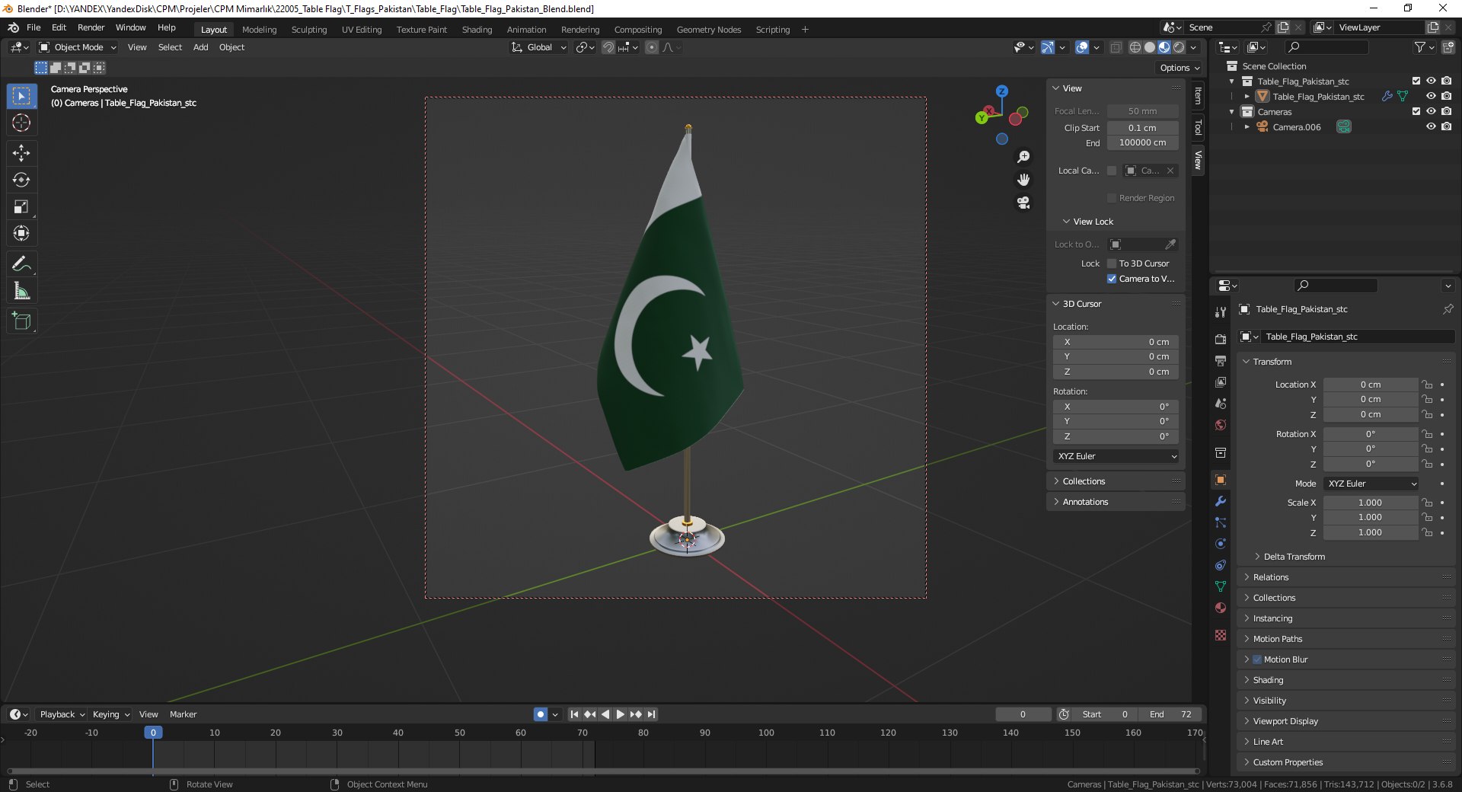Open the Playback dropdown in timeline
The image size is (1462, 792).
(62, 714)
